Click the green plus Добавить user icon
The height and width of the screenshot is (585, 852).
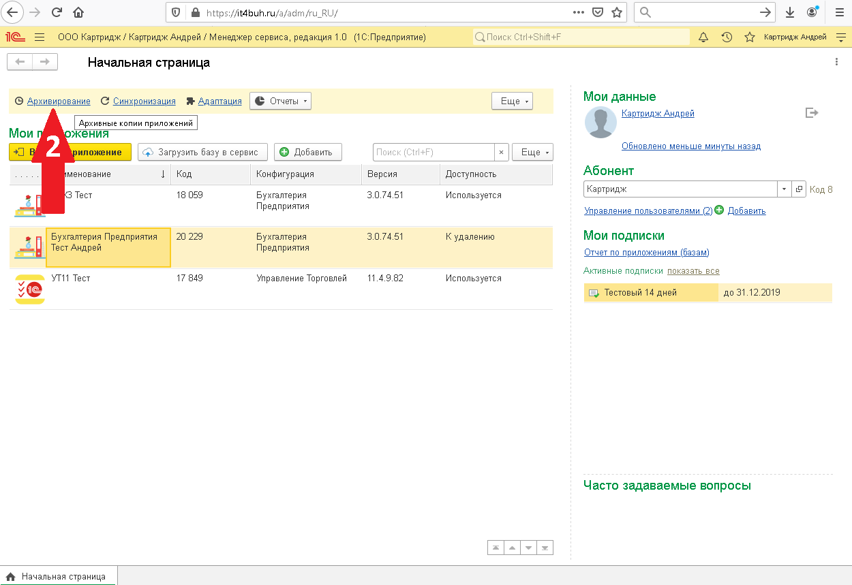point(719,210)
